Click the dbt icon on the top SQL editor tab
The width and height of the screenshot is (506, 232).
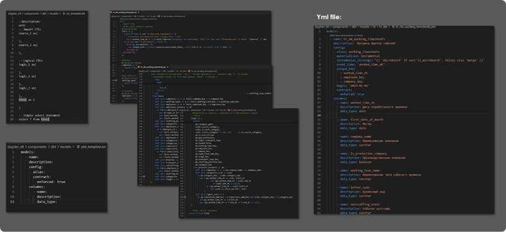click(112, 12)
